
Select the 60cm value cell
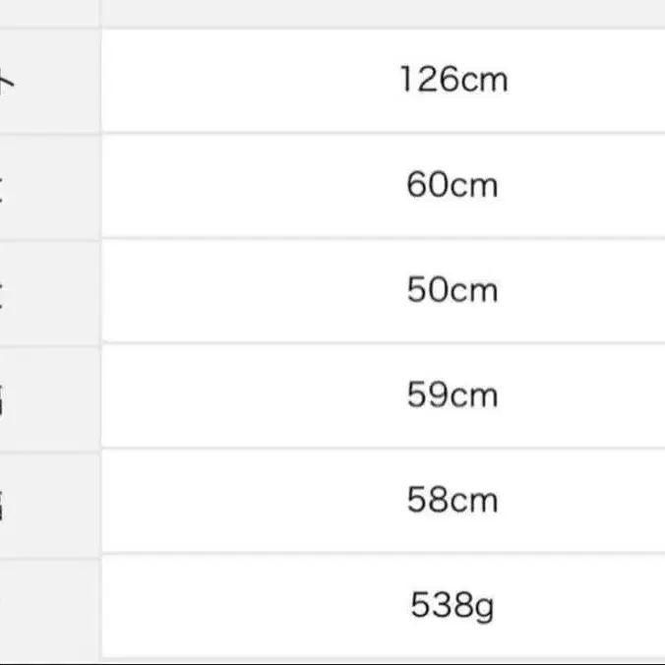click(x=453, y=185)
